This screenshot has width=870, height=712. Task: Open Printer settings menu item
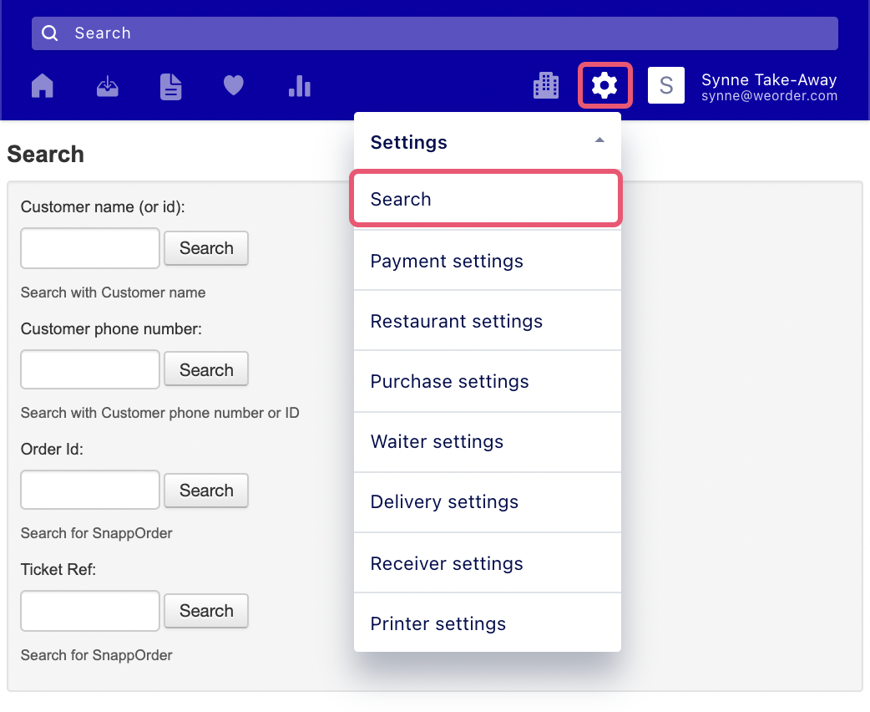click(487, 623)
